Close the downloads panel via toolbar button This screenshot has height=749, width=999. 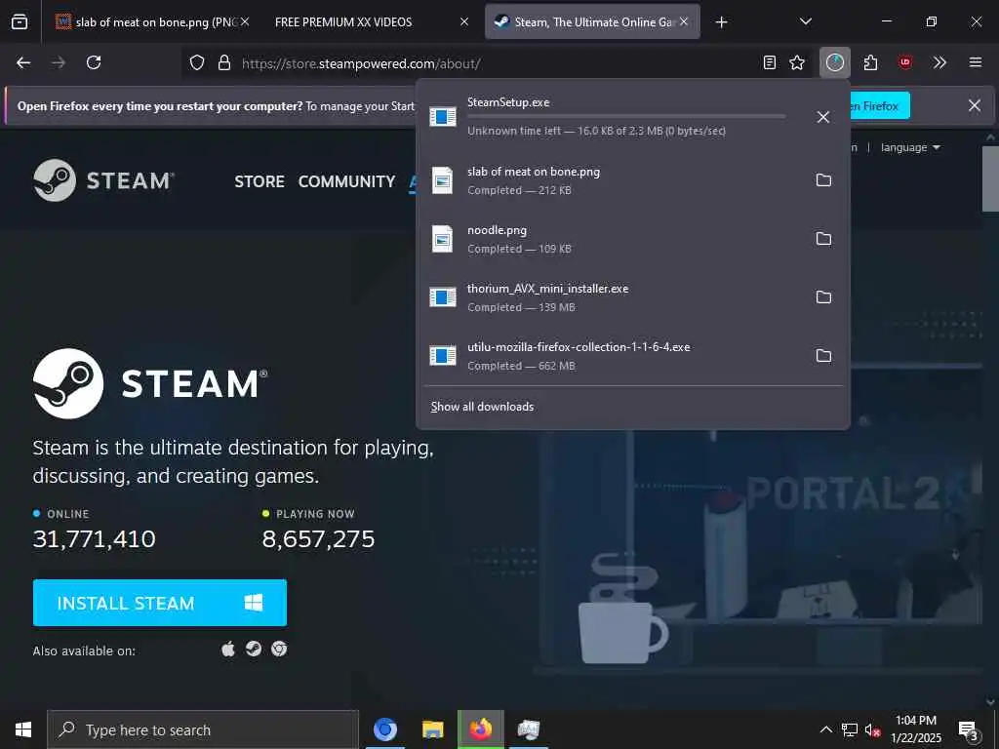point(835,62)
